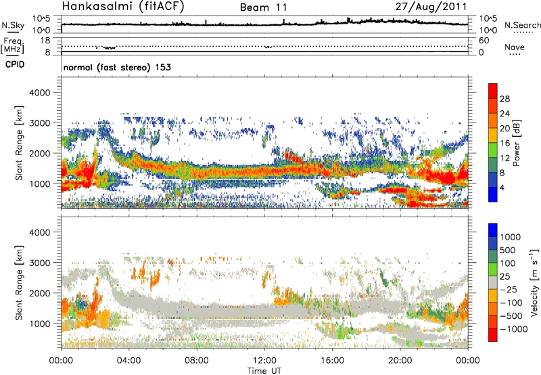The width and height of the screenshot is (541, 375).
Task: Click the 'N.Search' legend label
Action: pyautogui.click(x=522, y=25)
